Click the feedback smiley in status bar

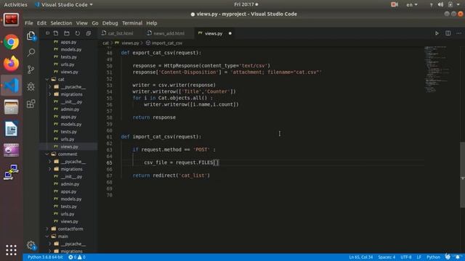point(448,257)
